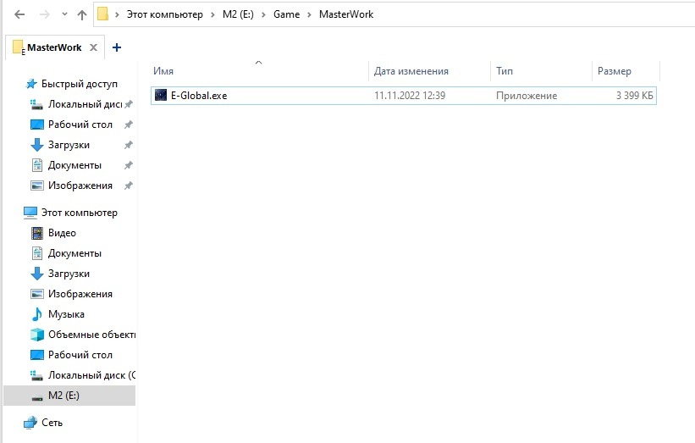The width and height of the screenshot is (695, 443).
Task: Open pinned 'Локальный диск' under Quick access
Action: (x=85, y=104)
